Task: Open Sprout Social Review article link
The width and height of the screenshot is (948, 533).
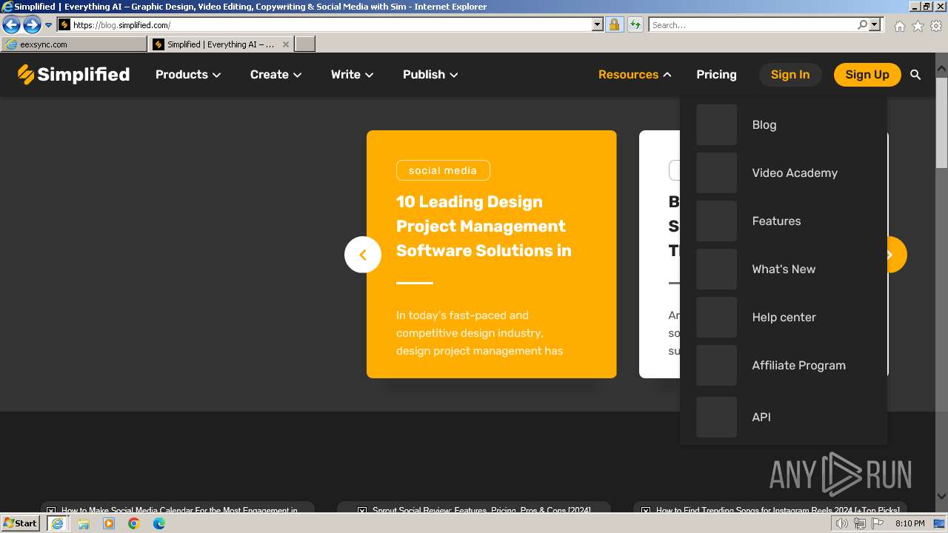Action: click(481, 510)
